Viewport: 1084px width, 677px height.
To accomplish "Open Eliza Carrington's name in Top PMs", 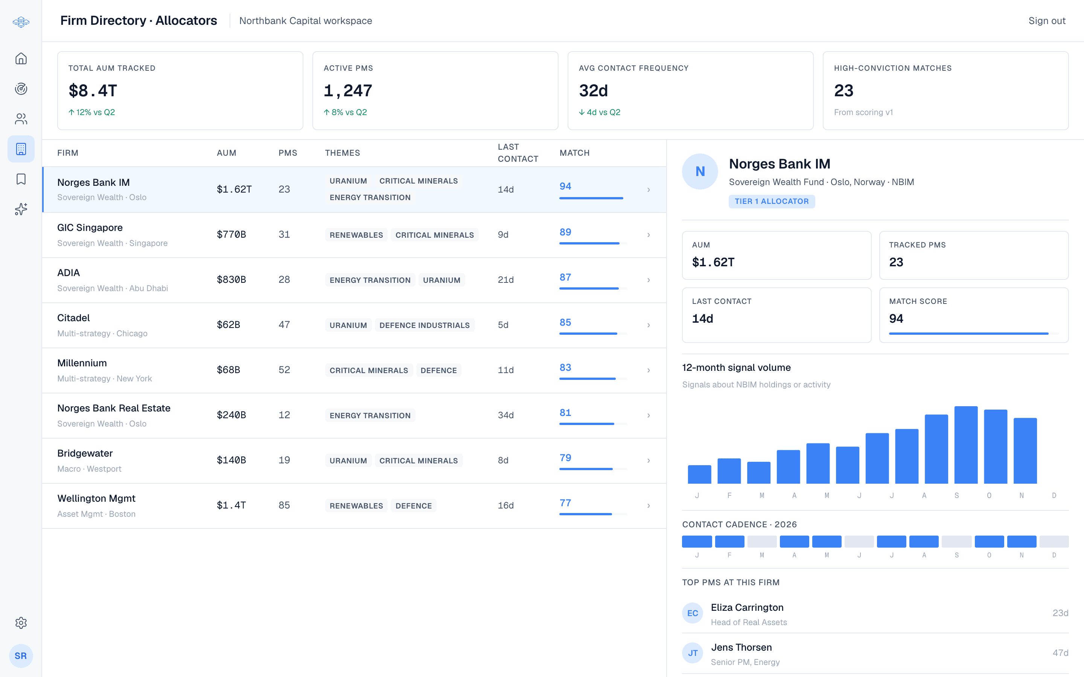I will pyautogui.click(x=747, y=607).
